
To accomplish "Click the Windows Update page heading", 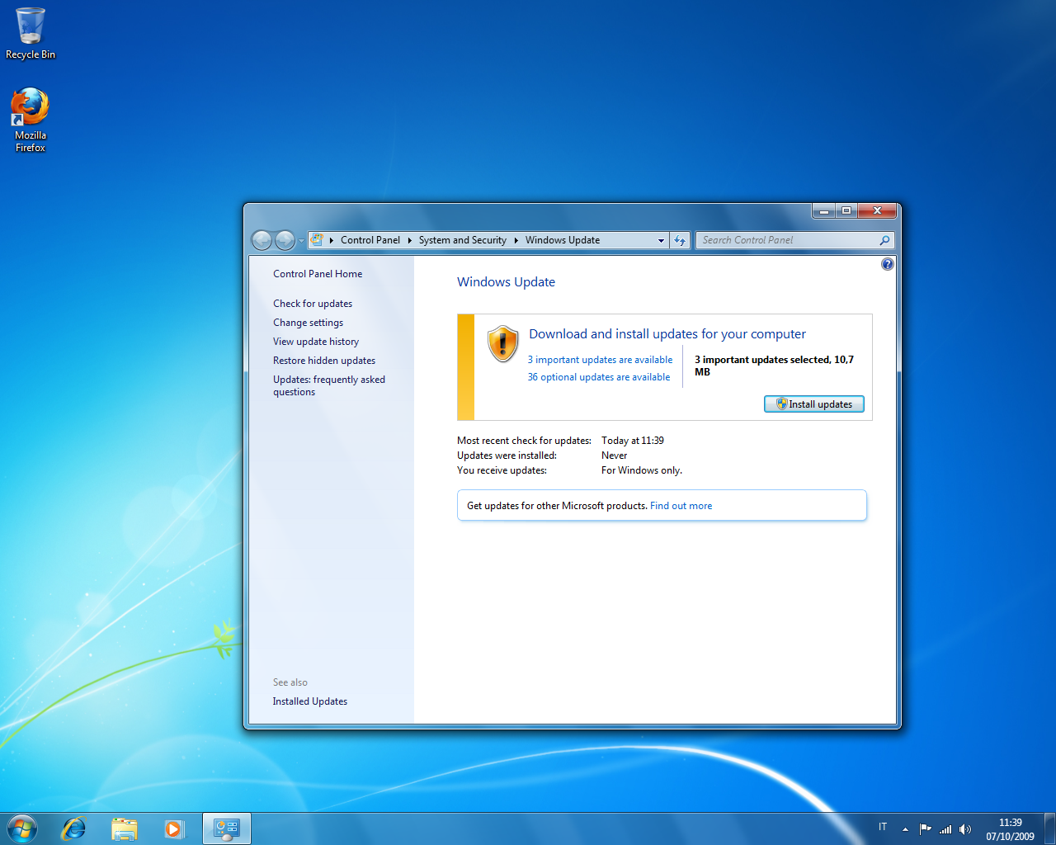I will coord(506,281).
